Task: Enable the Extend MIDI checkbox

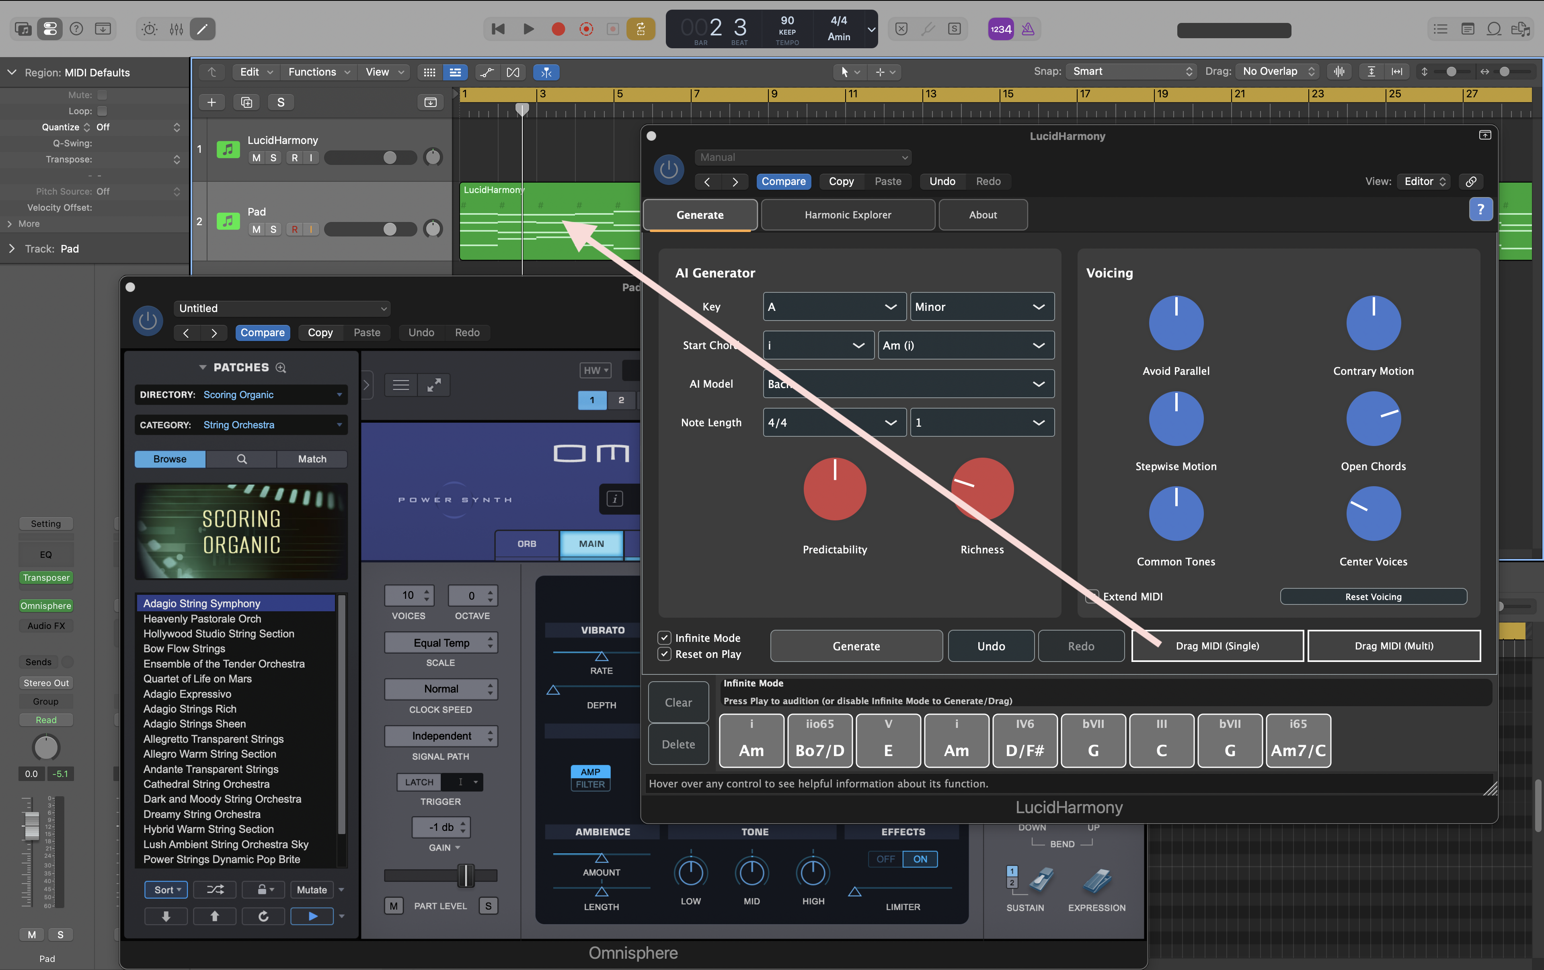Action: click(1092, 596)
